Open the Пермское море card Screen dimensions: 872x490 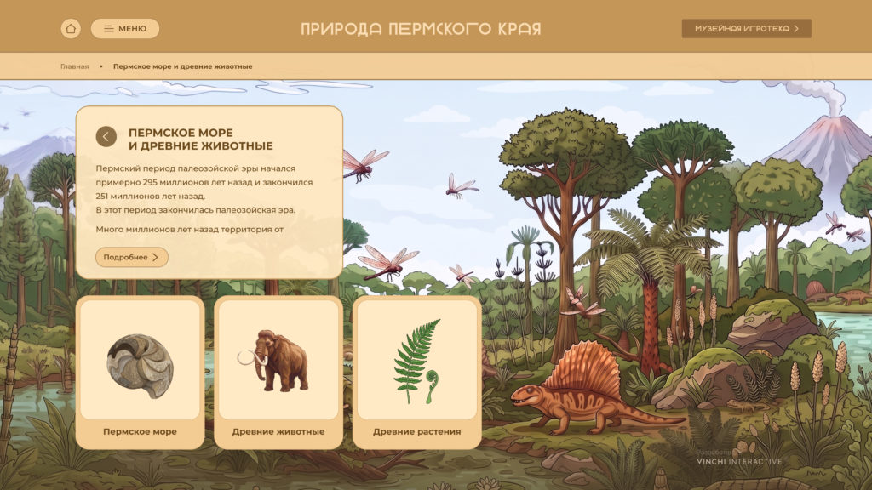[141, 373]
